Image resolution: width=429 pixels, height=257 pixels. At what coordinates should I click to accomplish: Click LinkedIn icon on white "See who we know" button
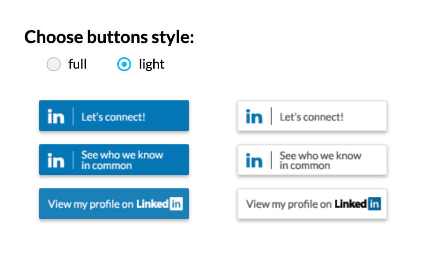pyautogui.click(x=254, y=161)
